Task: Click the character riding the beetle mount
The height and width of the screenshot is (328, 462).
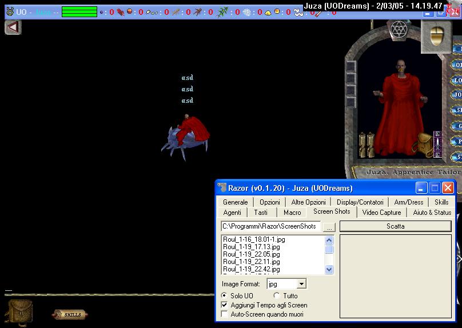Action: (x=186, y=137)
